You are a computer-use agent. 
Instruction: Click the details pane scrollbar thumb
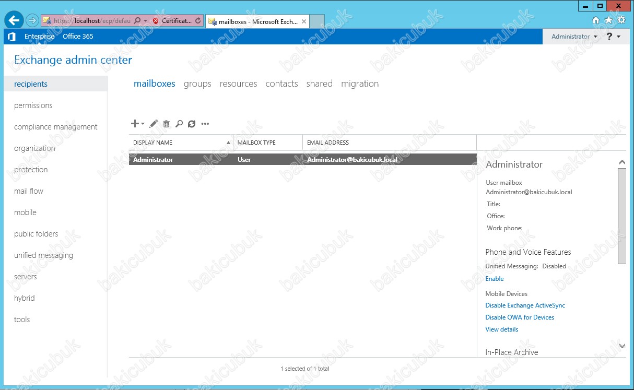[621, 216]
